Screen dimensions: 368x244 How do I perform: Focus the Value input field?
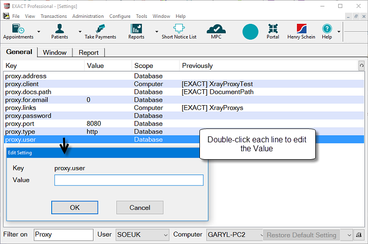(x=129, y=180)
